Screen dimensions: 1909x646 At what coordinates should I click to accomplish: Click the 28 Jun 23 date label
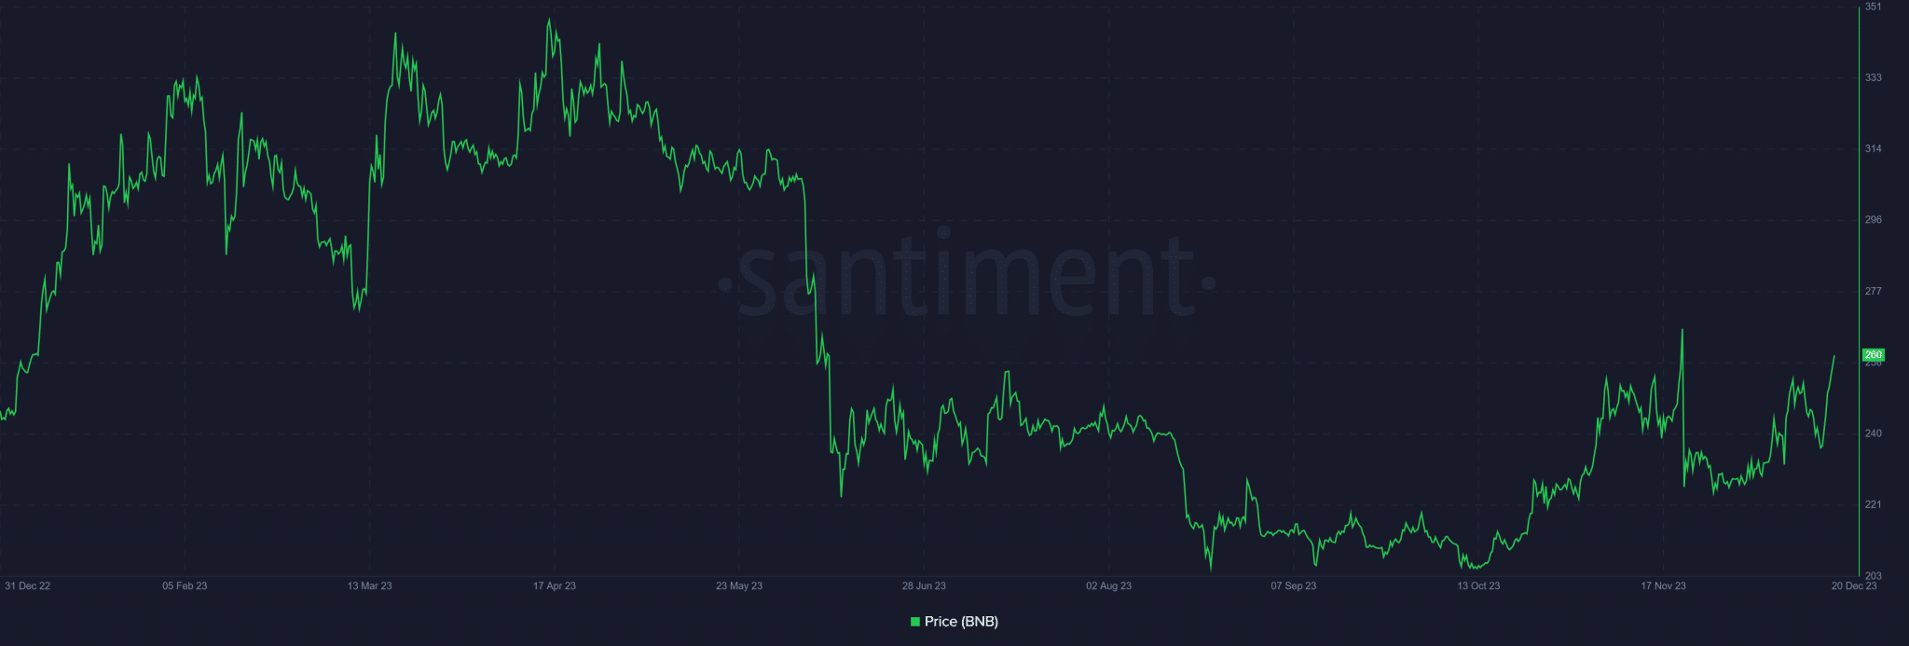pos(924,586)
